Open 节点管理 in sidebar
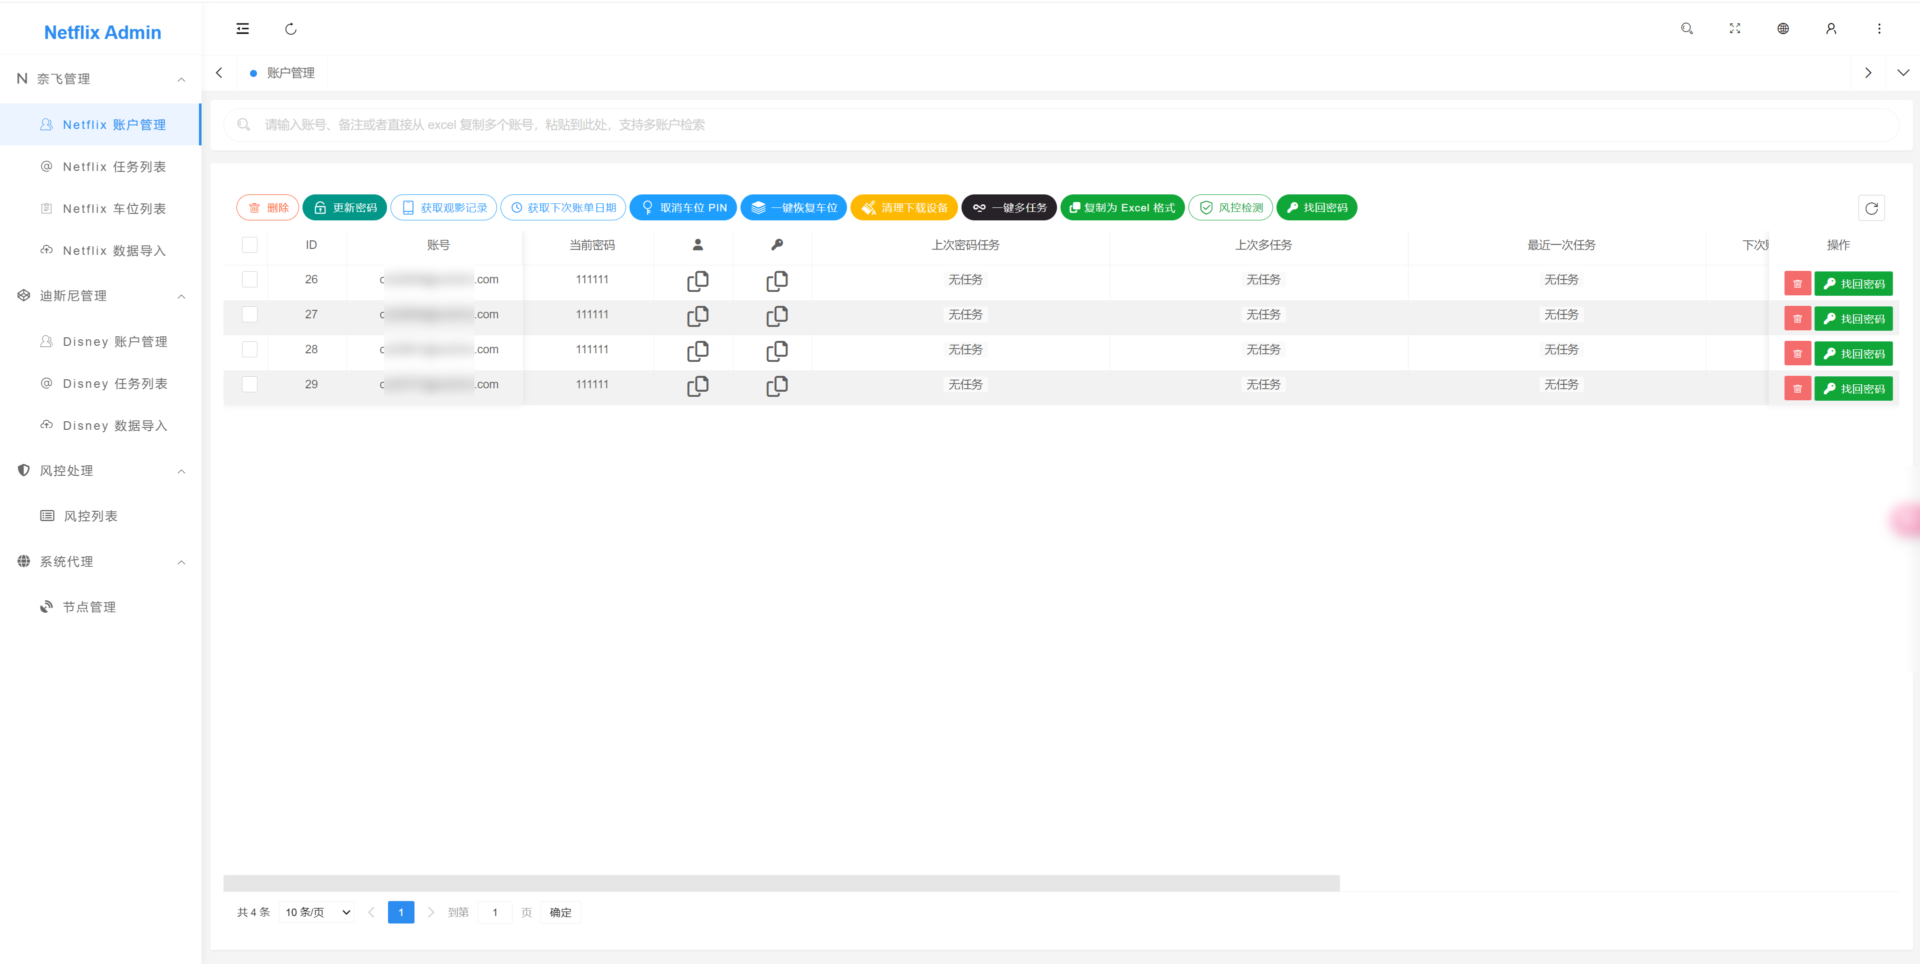Image resolution: width=1920 pixels, height=964 pixels. coord(100,607)
